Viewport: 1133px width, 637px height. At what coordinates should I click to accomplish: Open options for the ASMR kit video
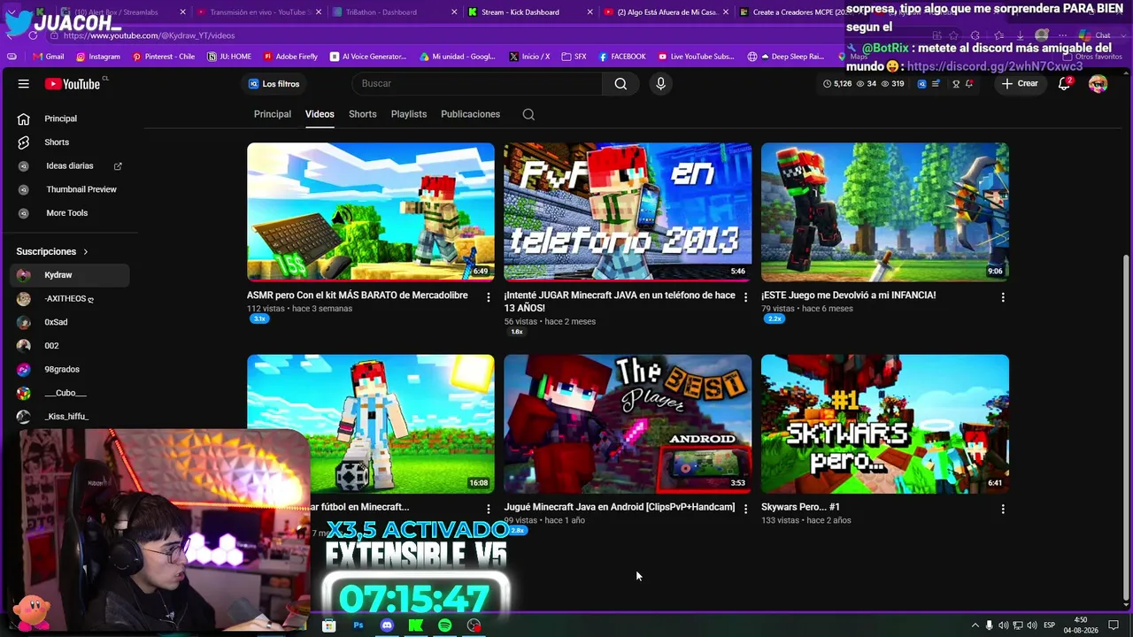point(488,297)
